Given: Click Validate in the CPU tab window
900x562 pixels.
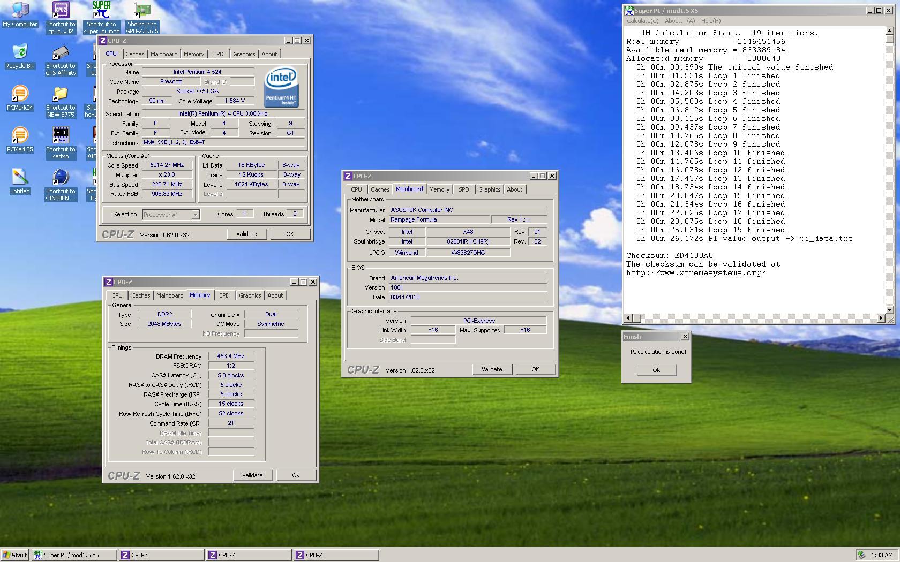Looking at the screenshot, I should point(246,234).
